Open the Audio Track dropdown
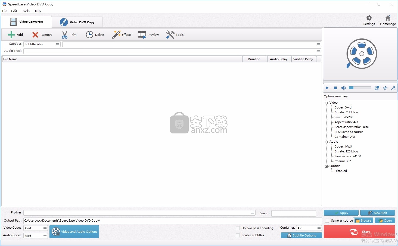 (172, 51)
